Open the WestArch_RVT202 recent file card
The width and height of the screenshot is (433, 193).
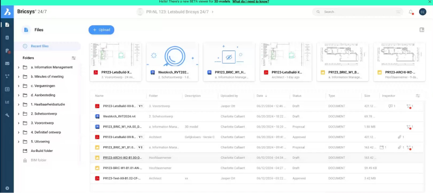[x=172, y=62]
